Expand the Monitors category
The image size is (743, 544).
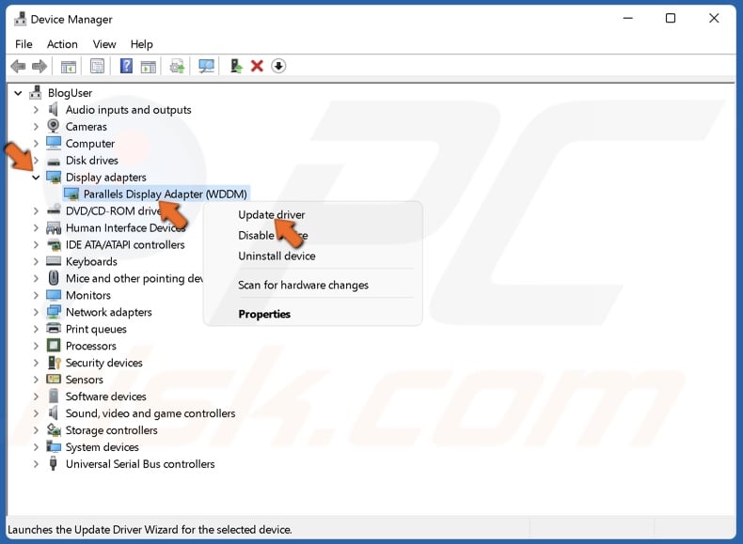pos(36,295)
